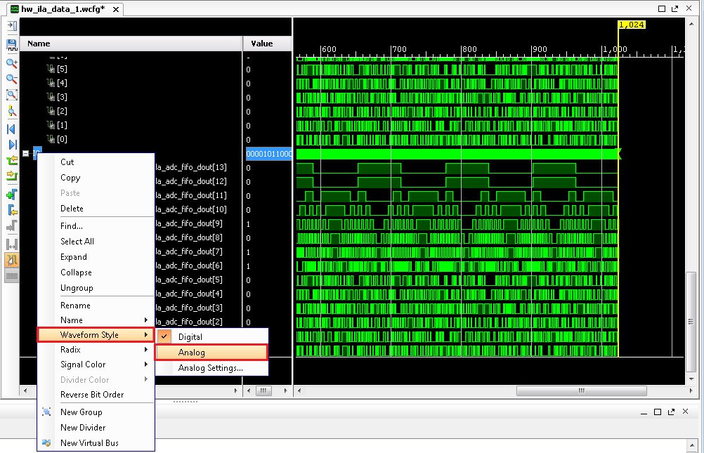704x453 pixels.
Task: Collapse the selected bus tree node
Action: [25, 154]
